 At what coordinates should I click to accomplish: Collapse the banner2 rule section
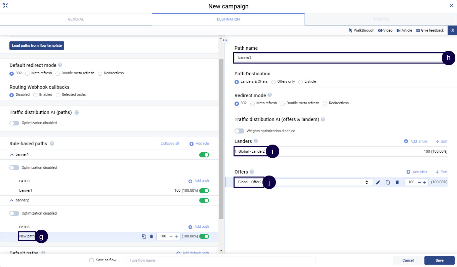click(x=12, y=200)
